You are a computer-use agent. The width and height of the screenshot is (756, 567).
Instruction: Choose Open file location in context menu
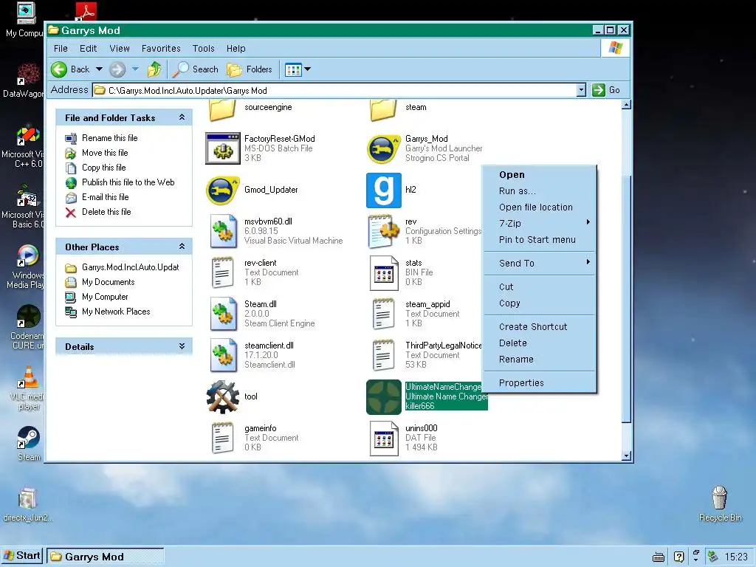540,207
